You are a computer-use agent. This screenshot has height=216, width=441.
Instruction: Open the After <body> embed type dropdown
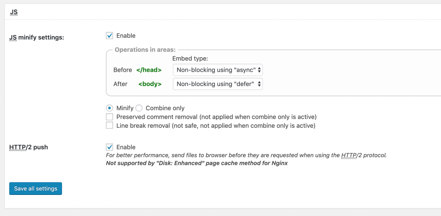(x=217, y=84)
